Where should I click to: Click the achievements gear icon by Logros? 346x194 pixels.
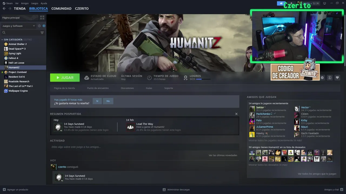click(x=186, y=78)
